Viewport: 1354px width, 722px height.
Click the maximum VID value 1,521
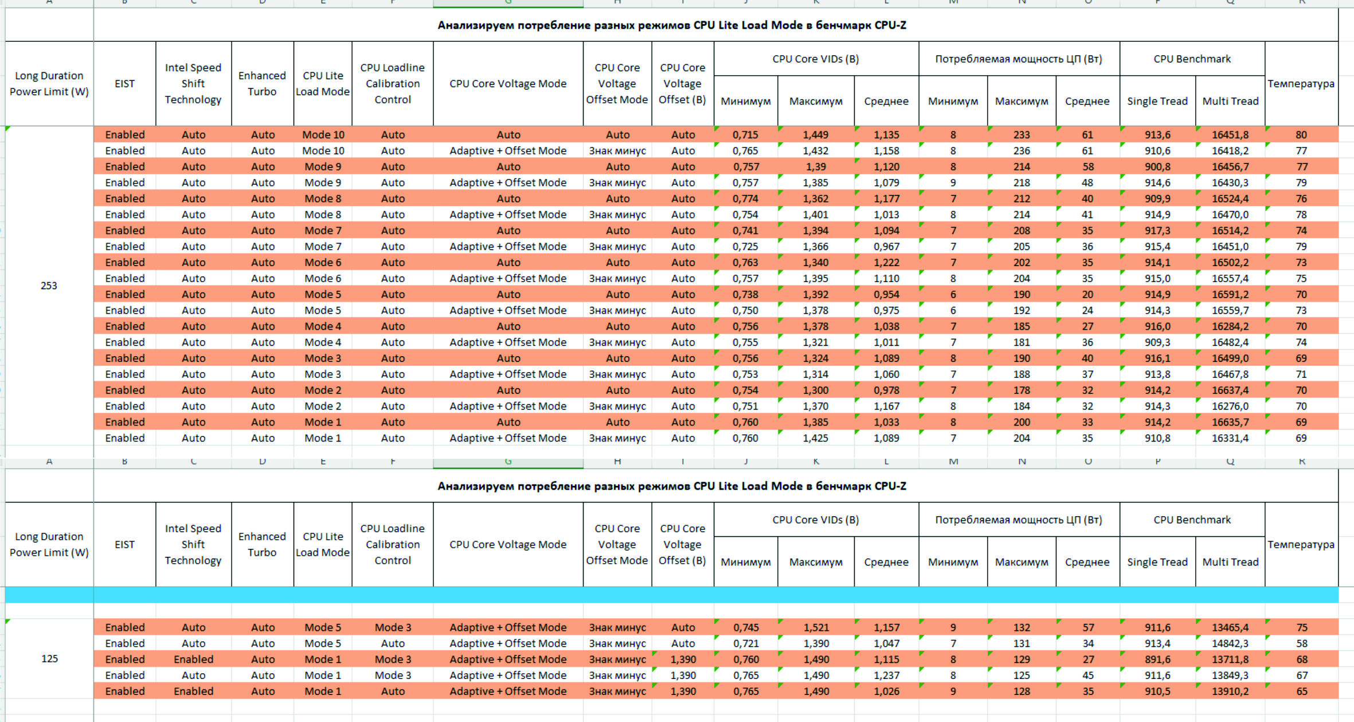coord(815,627)
